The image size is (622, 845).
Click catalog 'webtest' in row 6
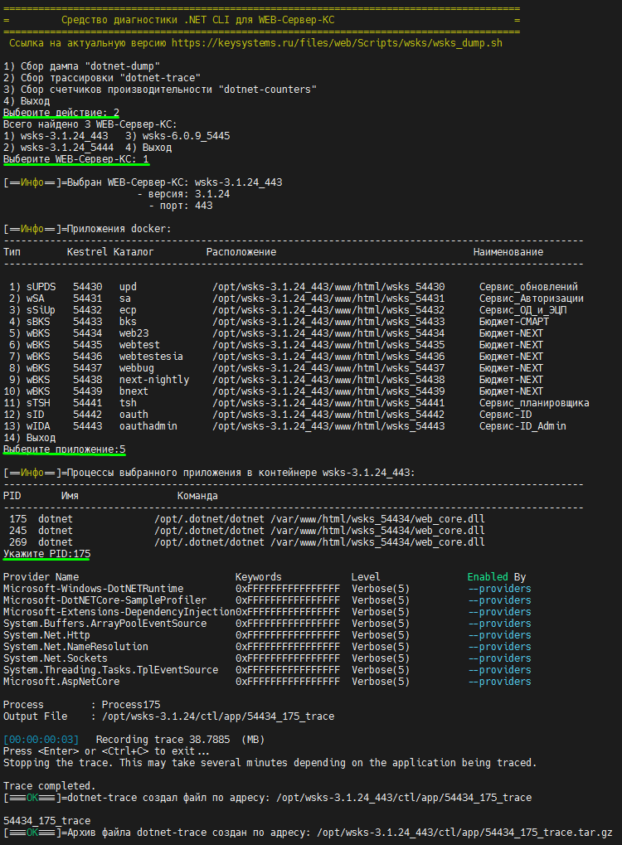(139, 345)
